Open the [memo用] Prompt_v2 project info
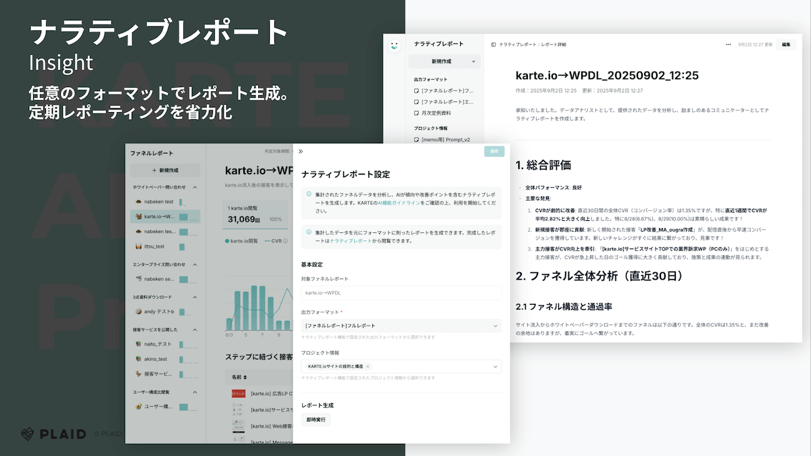The height and width of the screenshot is (456, 811). [441, 140]
